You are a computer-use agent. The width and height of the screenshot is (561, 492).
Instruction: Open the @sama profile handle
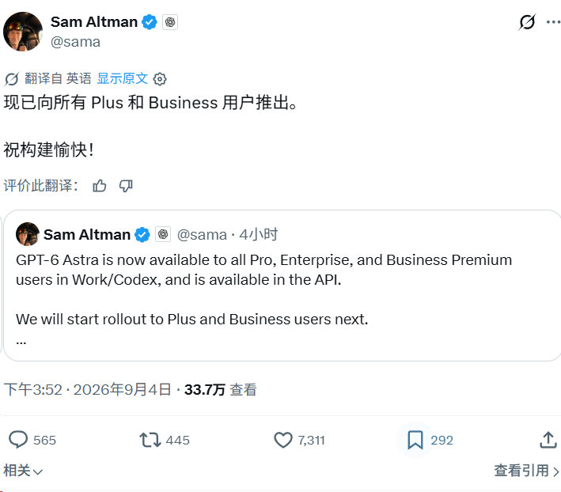point(75,42)
